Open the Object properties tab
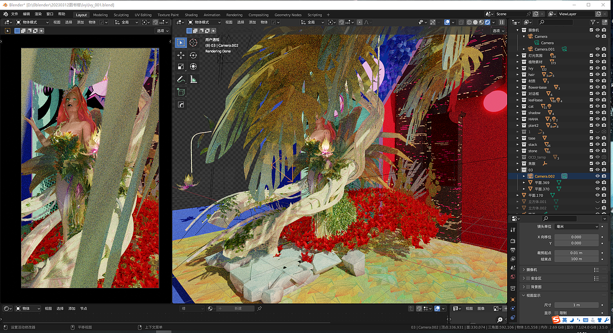 pyautogui.click(x=513, y=300)
